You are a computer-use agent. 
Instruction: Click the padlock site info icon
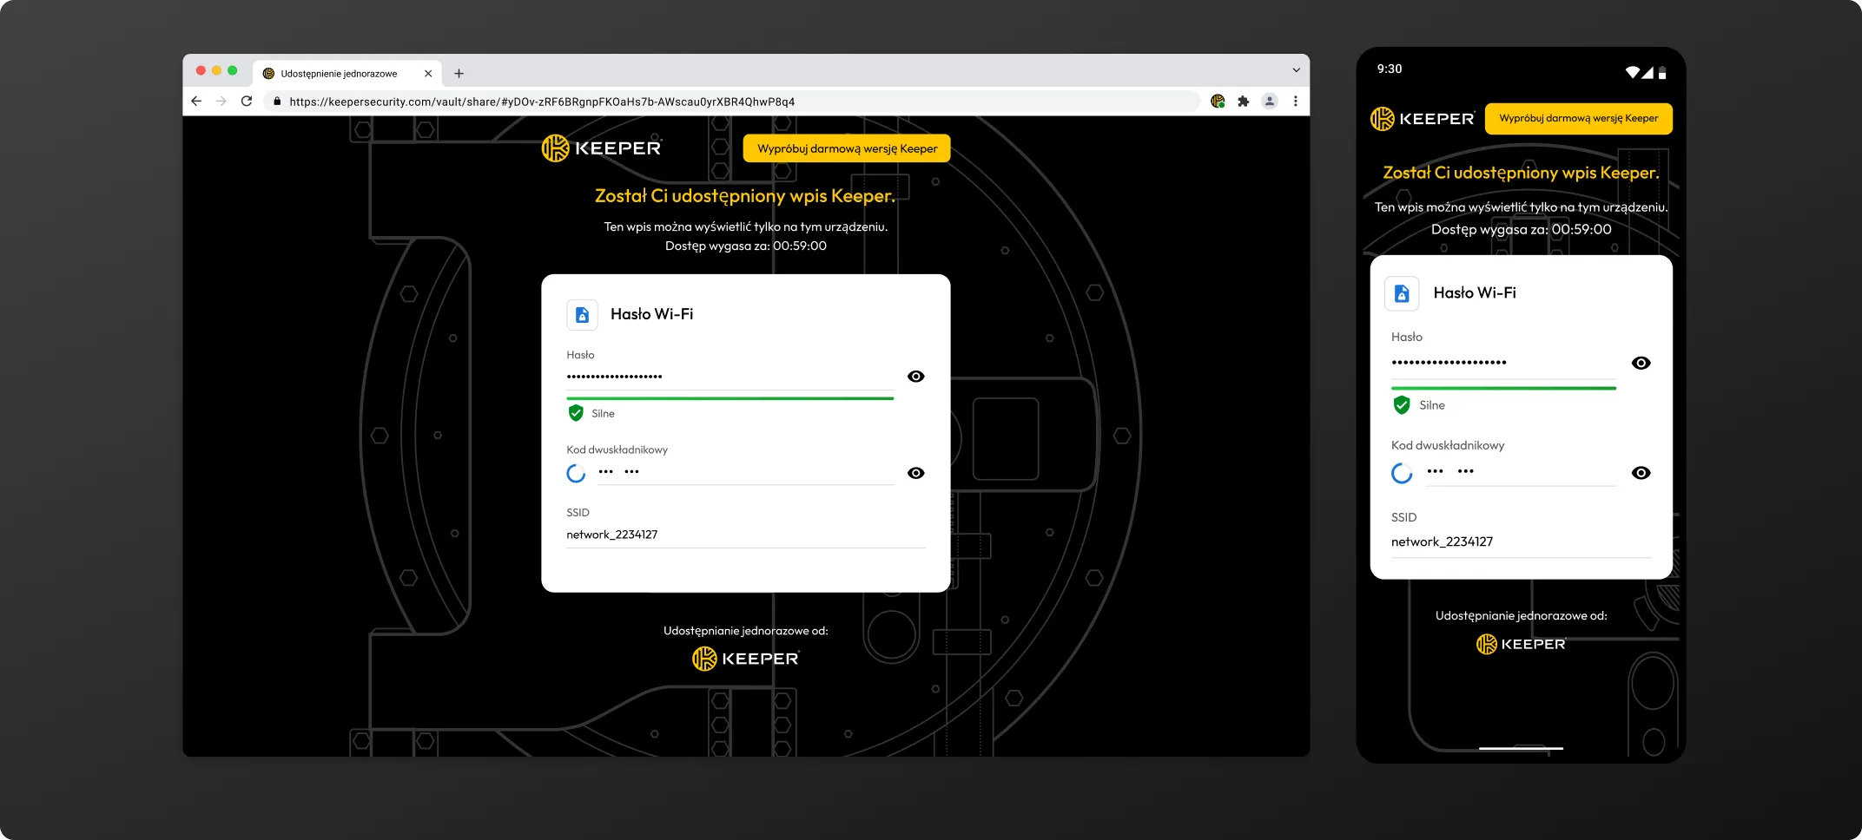click(277, 102)
